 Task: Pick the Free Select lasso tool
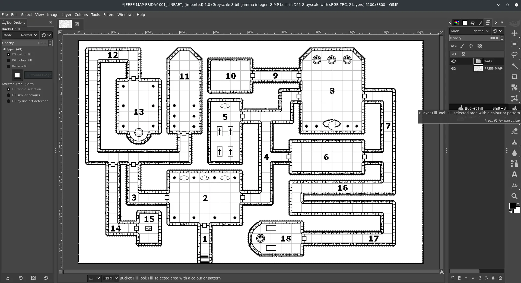pos(514,55)
